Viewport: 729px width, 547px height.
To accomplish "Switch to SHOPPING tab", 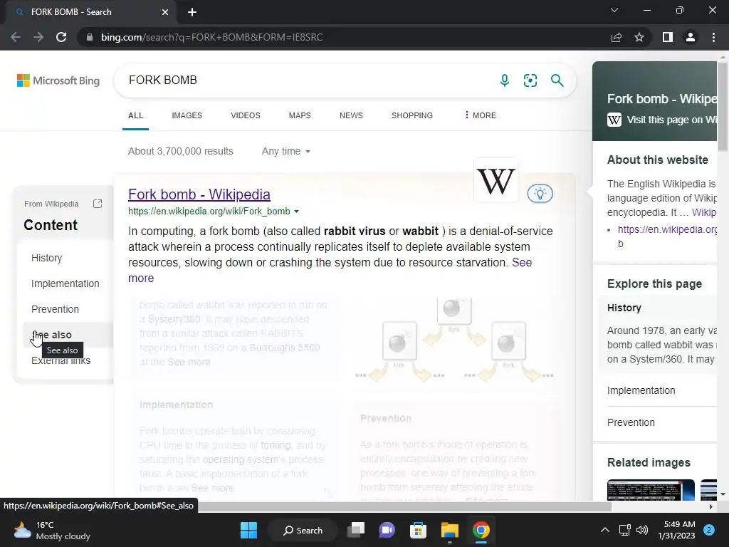I will coord(412,115).
